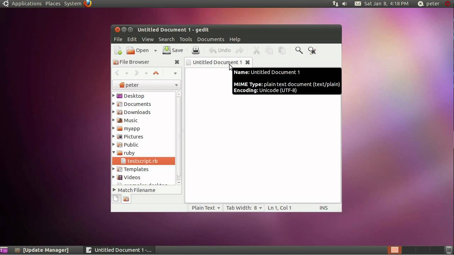
Task: Open the Plain Text language dropdown
Action: coord(206,208)
